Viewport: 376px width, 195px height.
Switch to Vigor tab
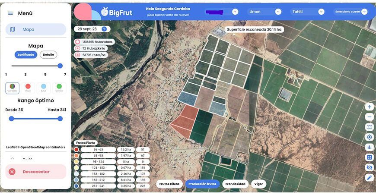[258, 184]
